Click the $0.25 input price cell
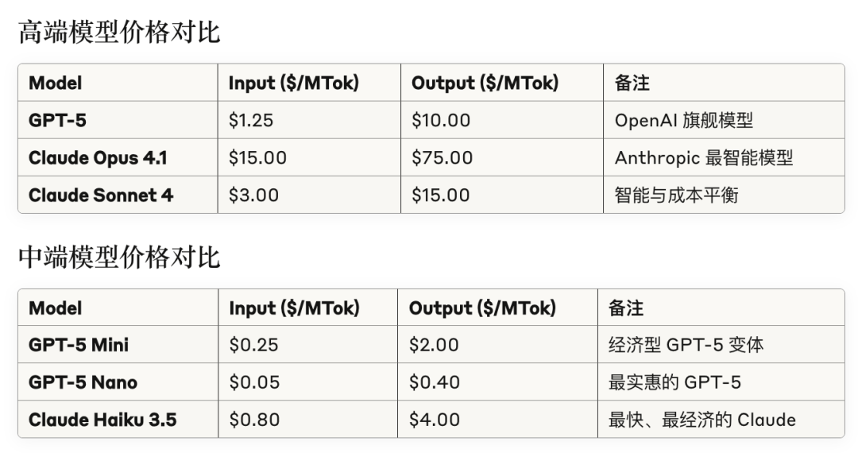Viewport: 858px width, 453px height. [254, 345]
